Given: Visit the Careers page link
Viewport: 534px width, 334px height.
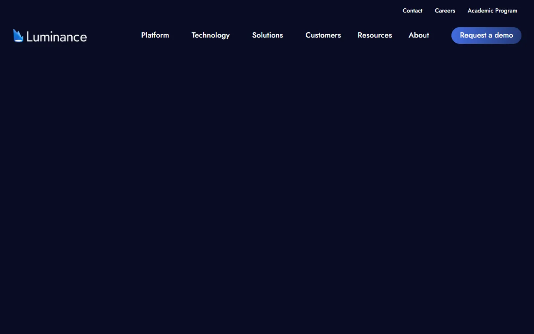Looking at the screenshot, I should (445, 10).
